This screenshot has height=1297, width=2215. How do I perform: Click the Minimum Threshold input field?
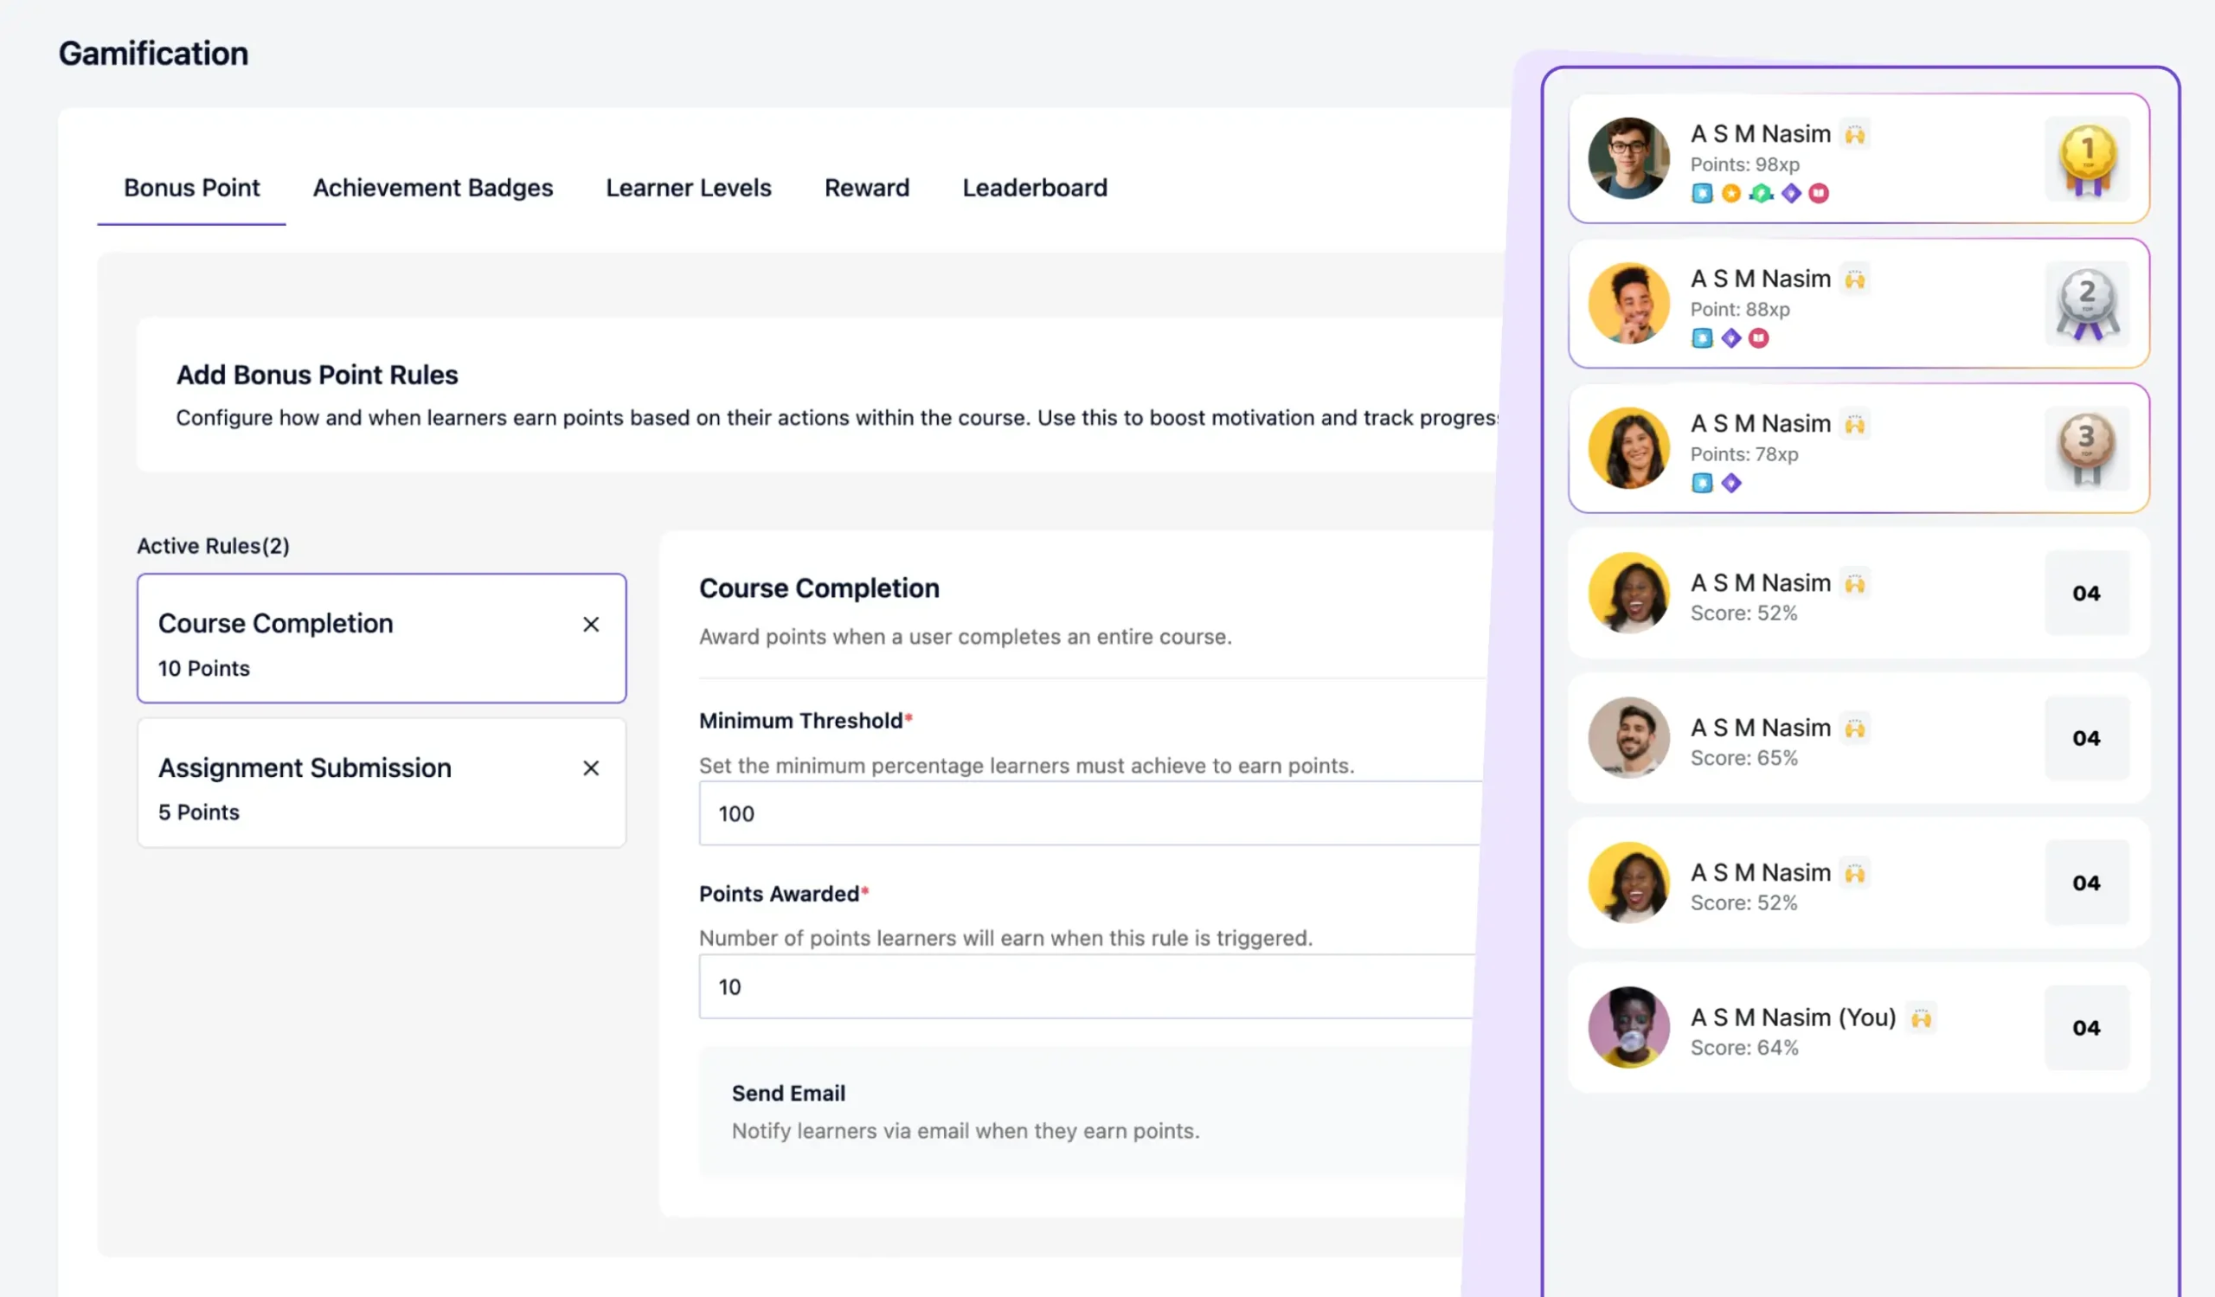(x=1090, y=813)
